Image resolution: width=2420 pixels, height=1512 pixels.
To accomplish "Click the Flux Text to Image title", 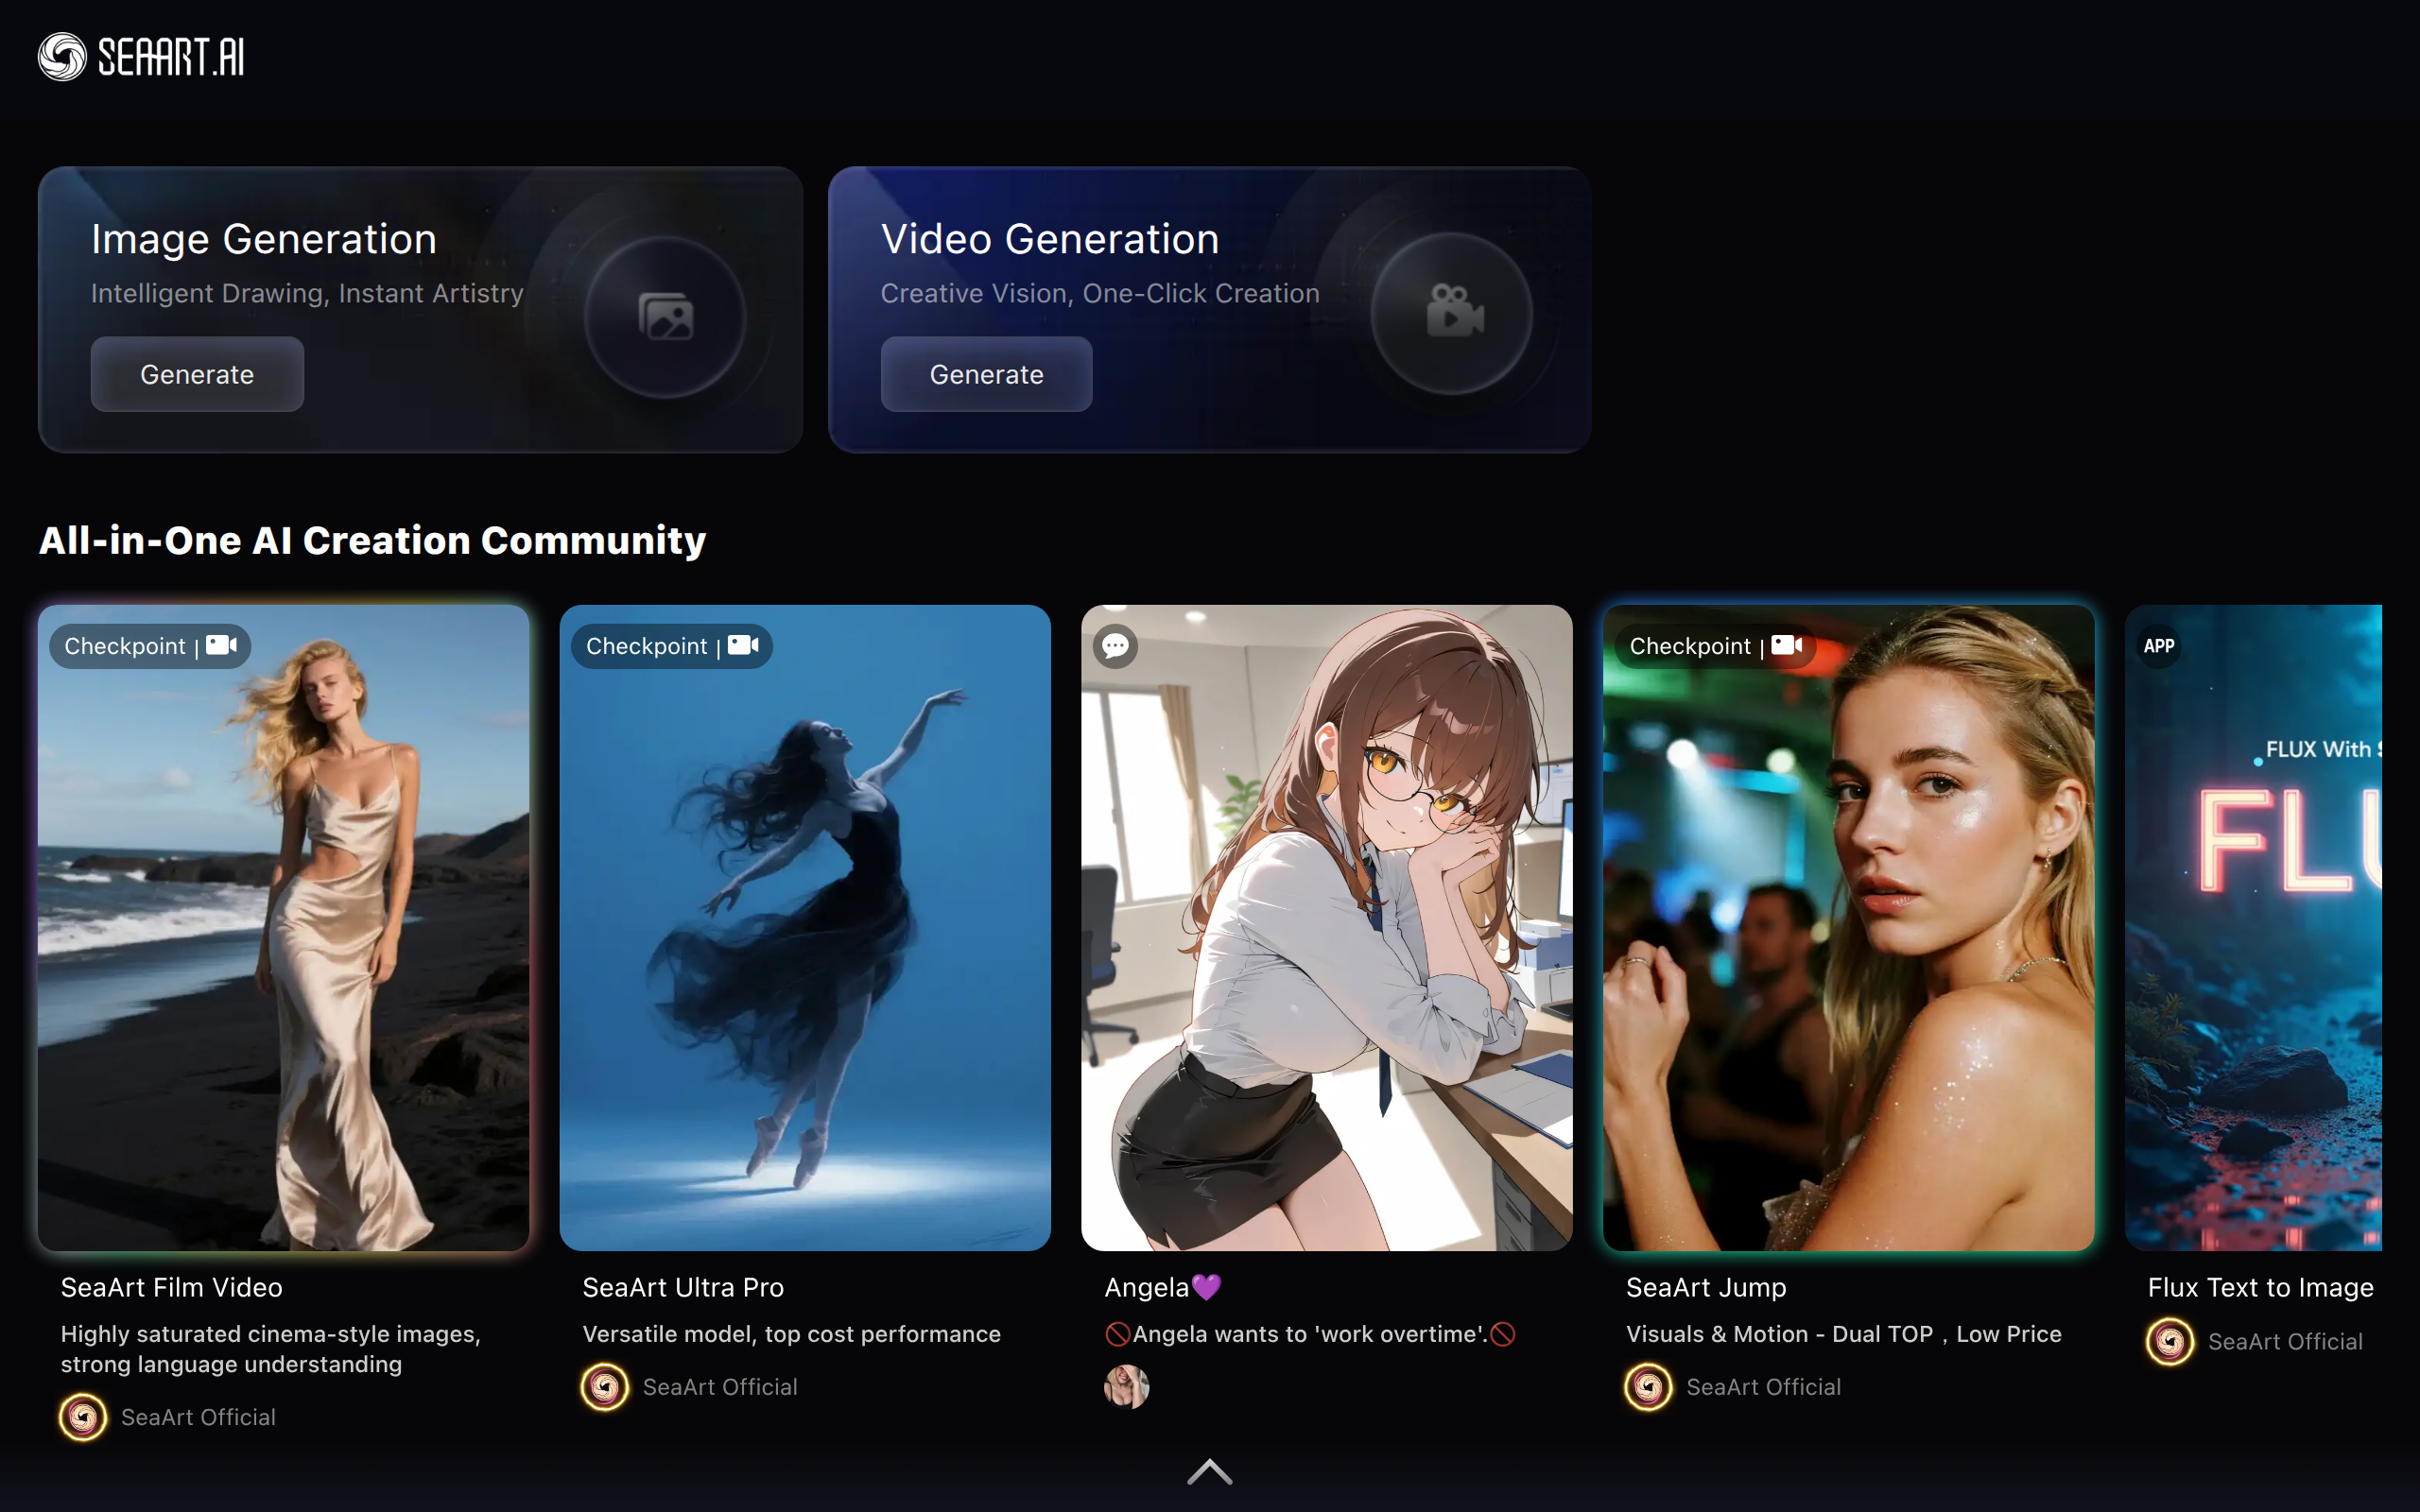I will 2260,1287.
